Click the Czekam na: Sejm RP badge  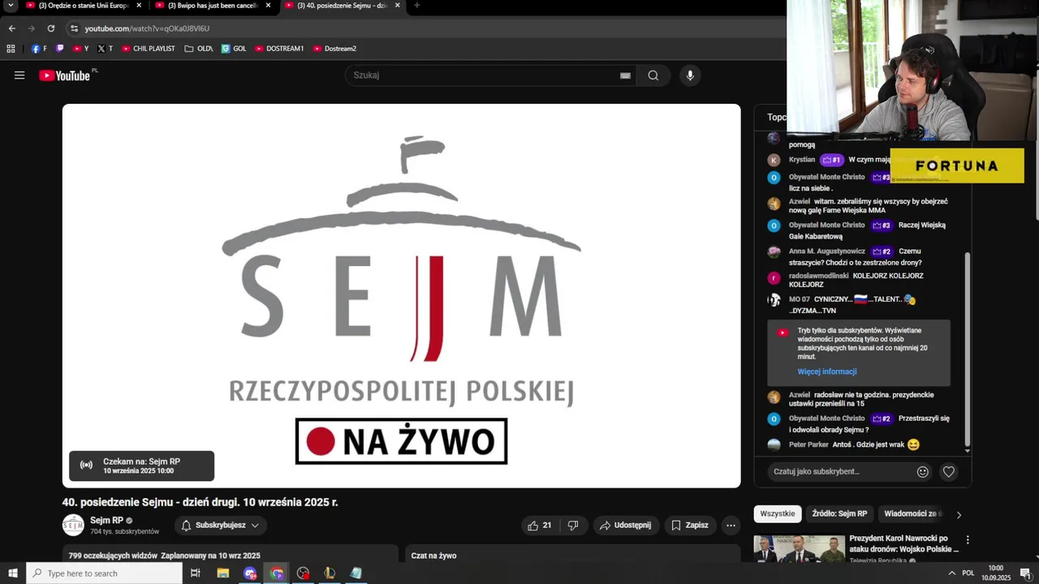click(x=141, y=466)
